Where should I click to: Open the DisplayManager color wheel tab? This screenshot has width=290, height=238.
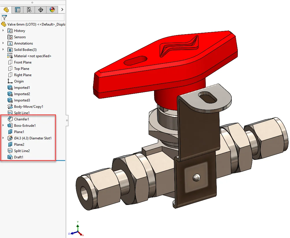pyautogui.click(x=52, y=10)
